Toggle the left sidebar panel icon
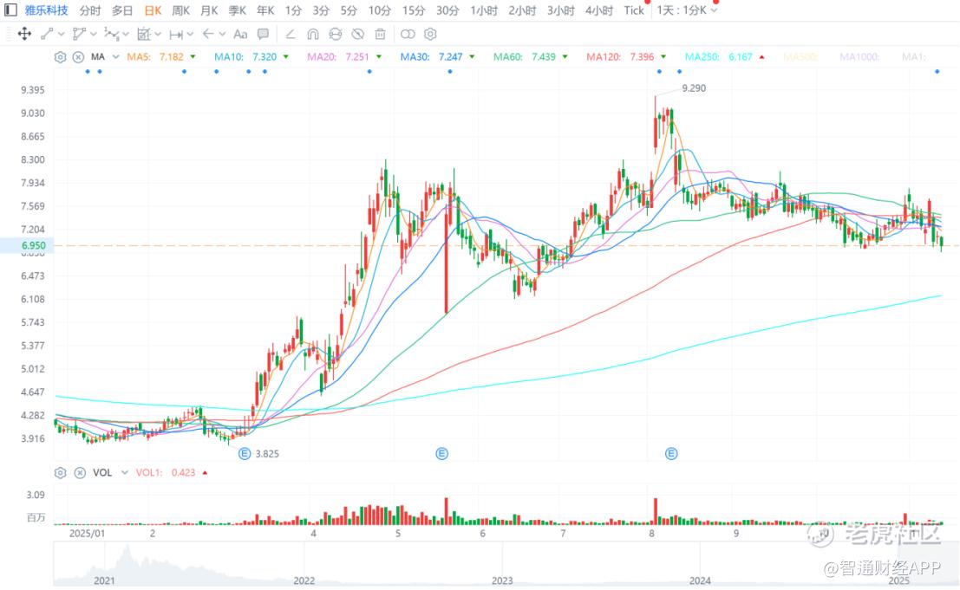 pos(11,10)
